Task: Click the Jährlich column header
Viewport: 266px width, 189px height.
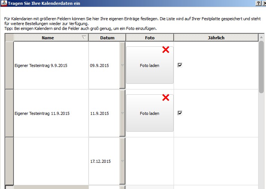Action: 216,38
